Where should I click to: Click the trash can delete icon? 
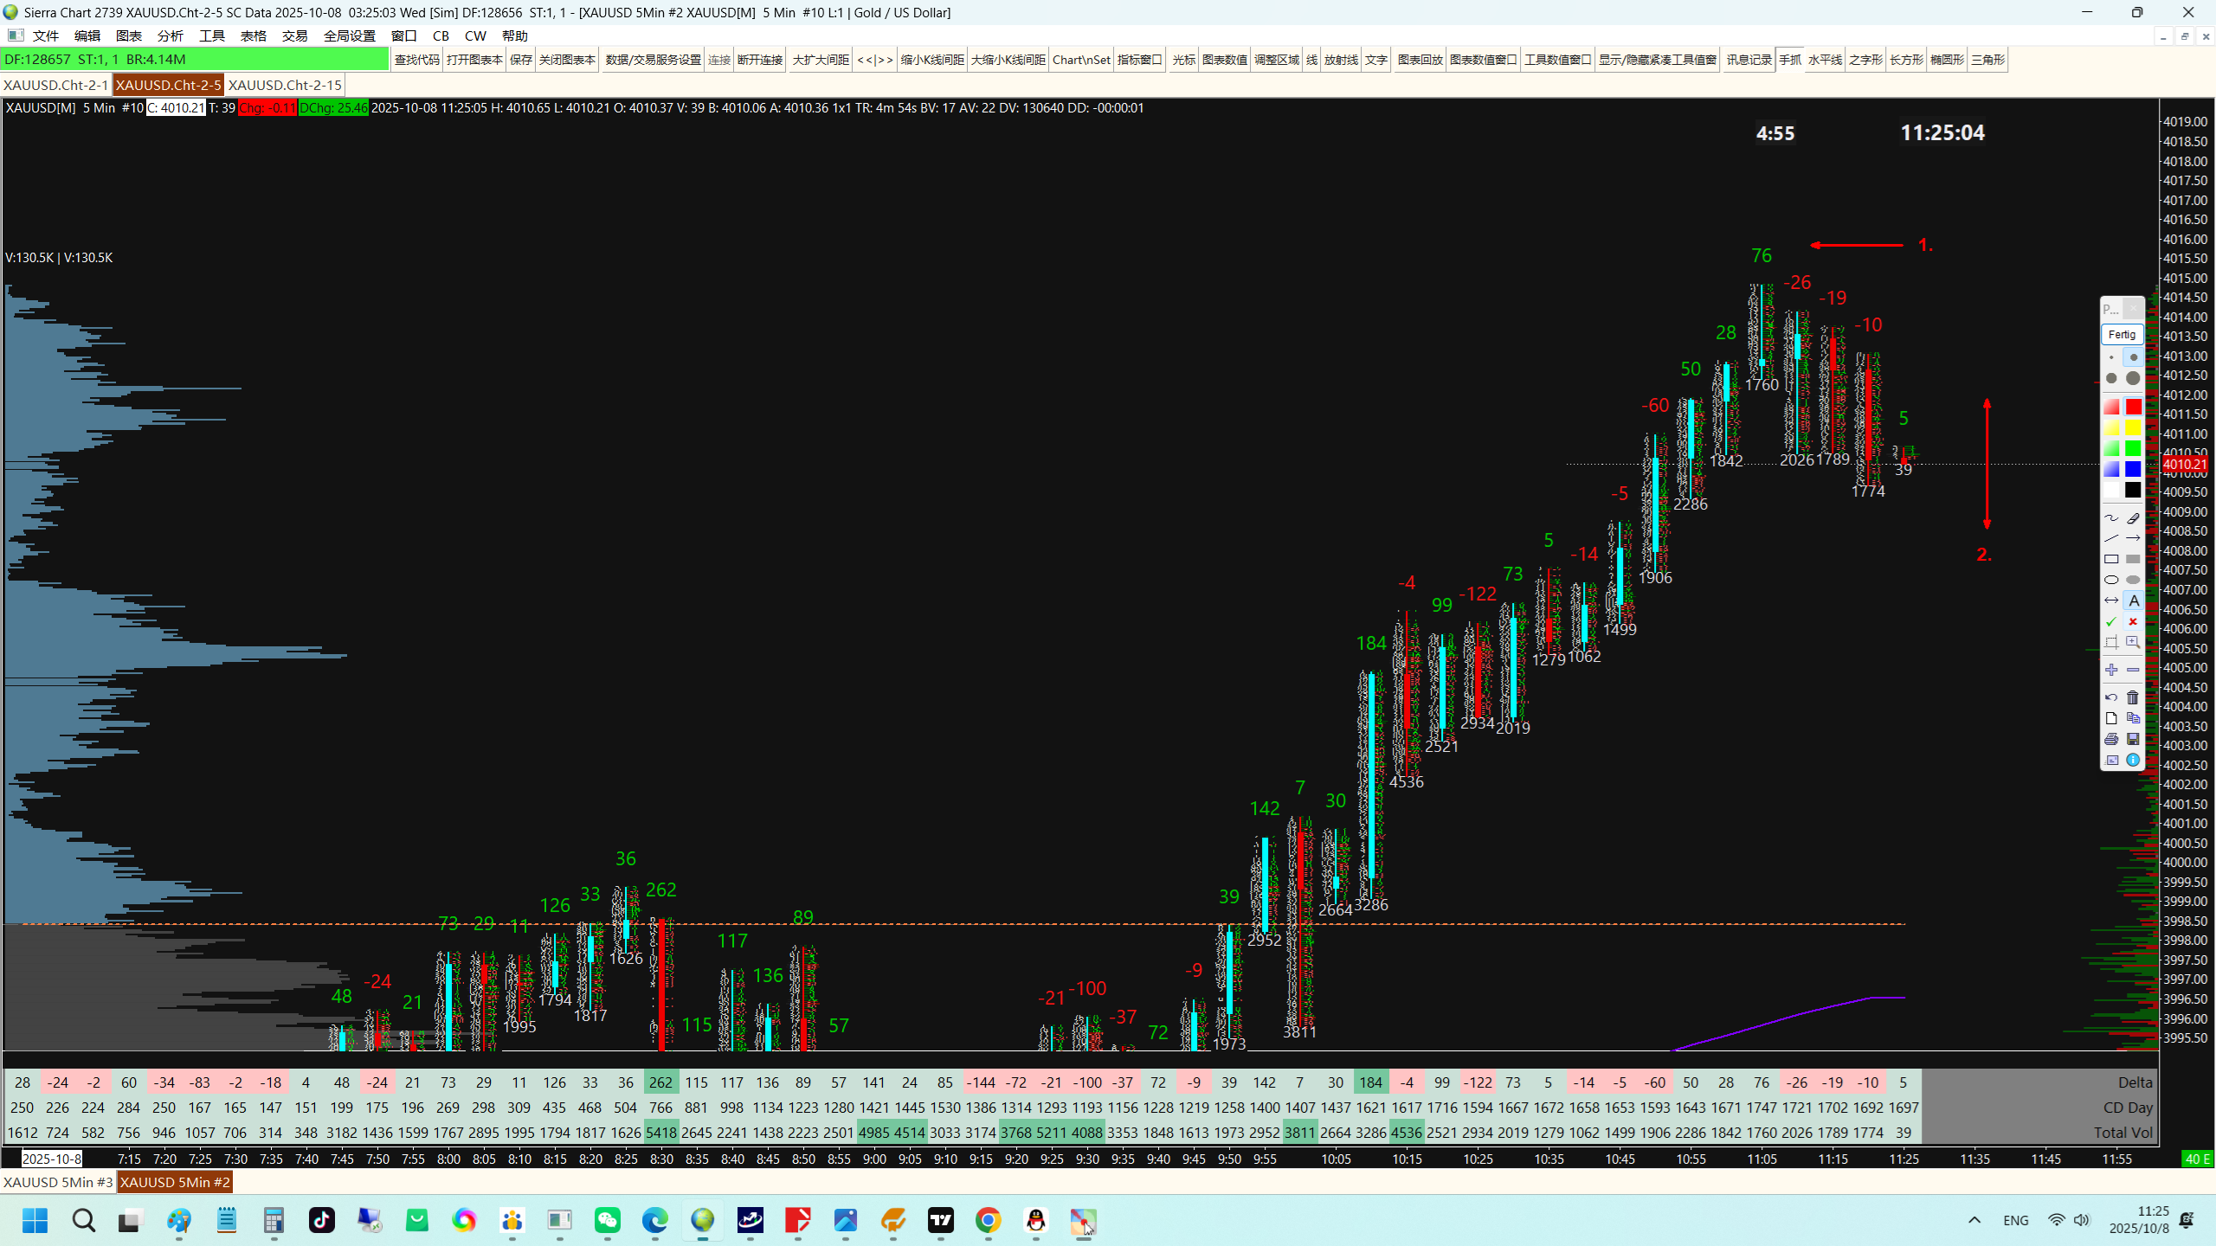2133,697
